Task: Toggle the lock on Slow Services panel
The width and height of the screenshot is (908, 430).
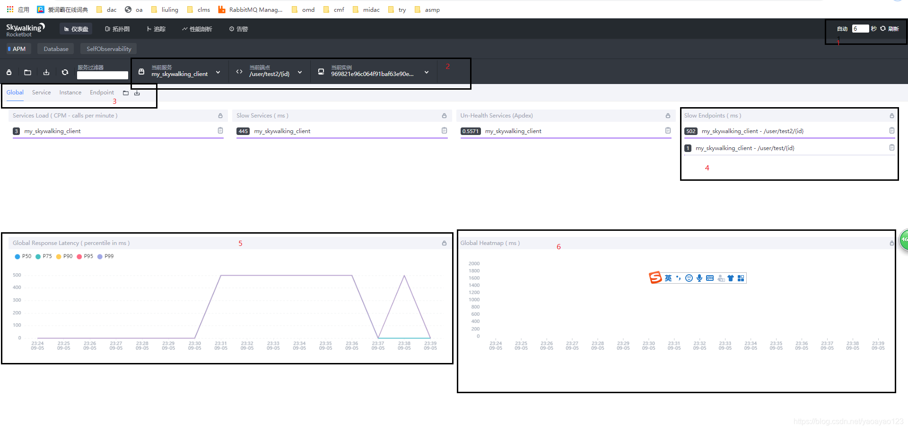Action: [x=444, y=116]
